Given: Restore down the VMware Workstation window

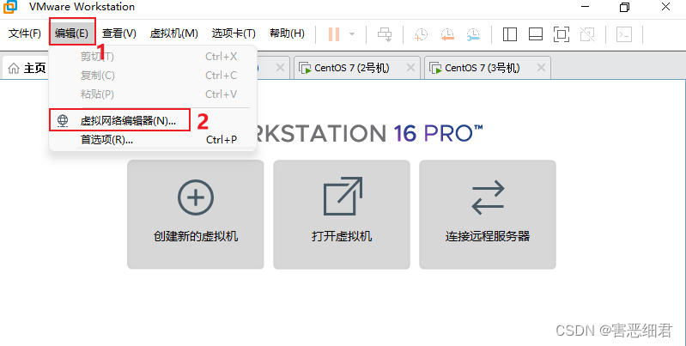Looking at the screenshot, I should tap(625, 7).
